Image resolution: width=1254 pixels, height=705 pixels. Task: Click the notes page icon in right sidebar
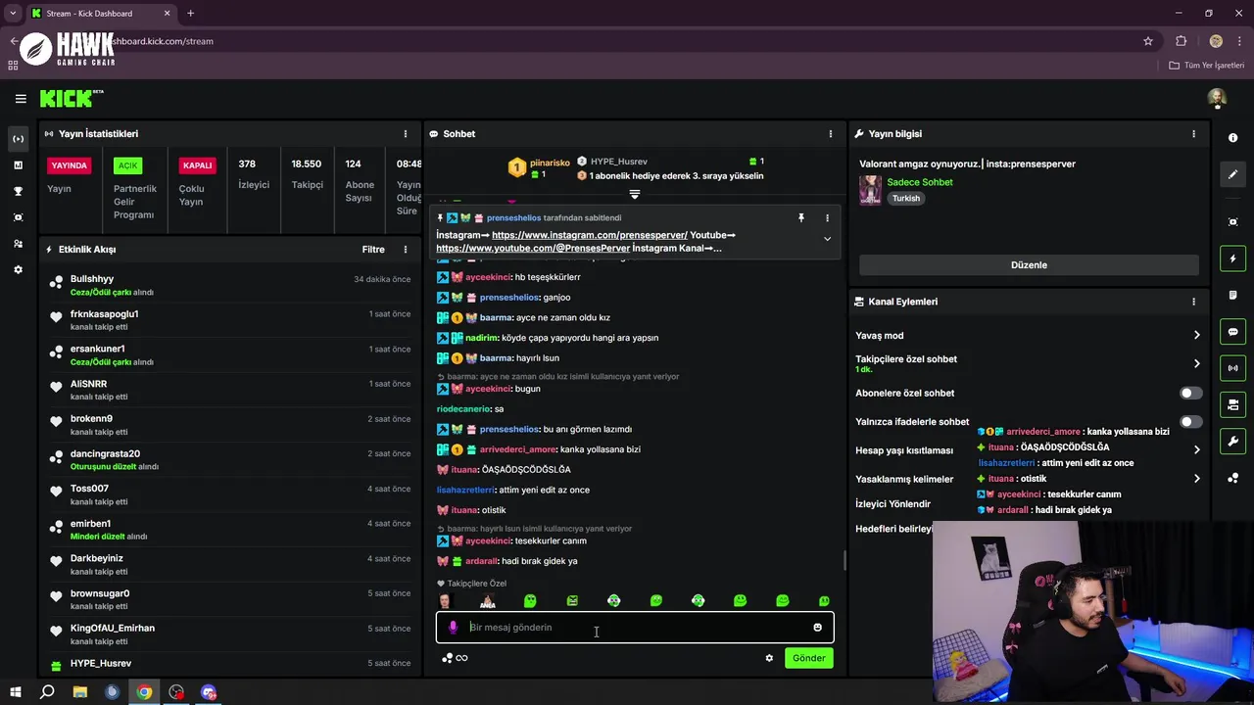click(x=1233, y=295)
